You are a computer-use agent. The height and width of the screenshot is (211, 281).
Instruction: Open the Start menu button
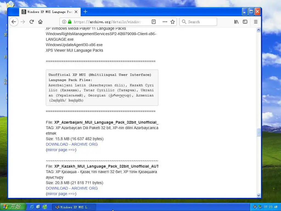pos(13,207)
